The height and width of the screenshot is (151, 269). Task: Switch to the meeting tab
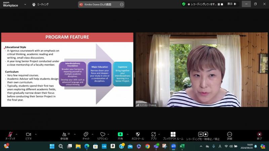click(40, 4)
